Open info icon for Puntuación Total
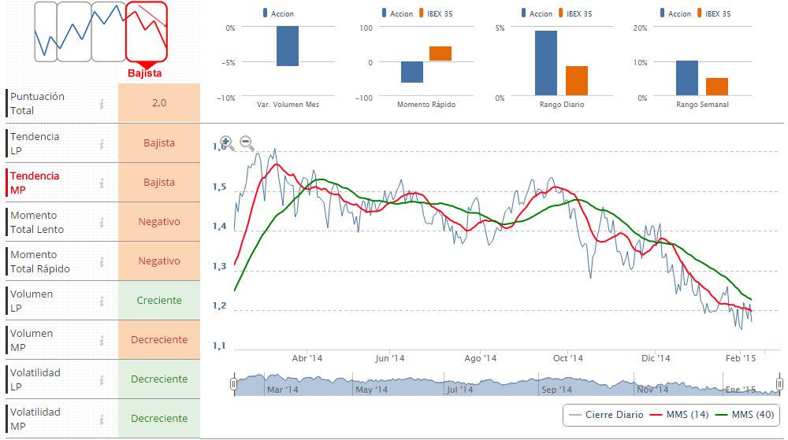 click(x=102, y=104)
